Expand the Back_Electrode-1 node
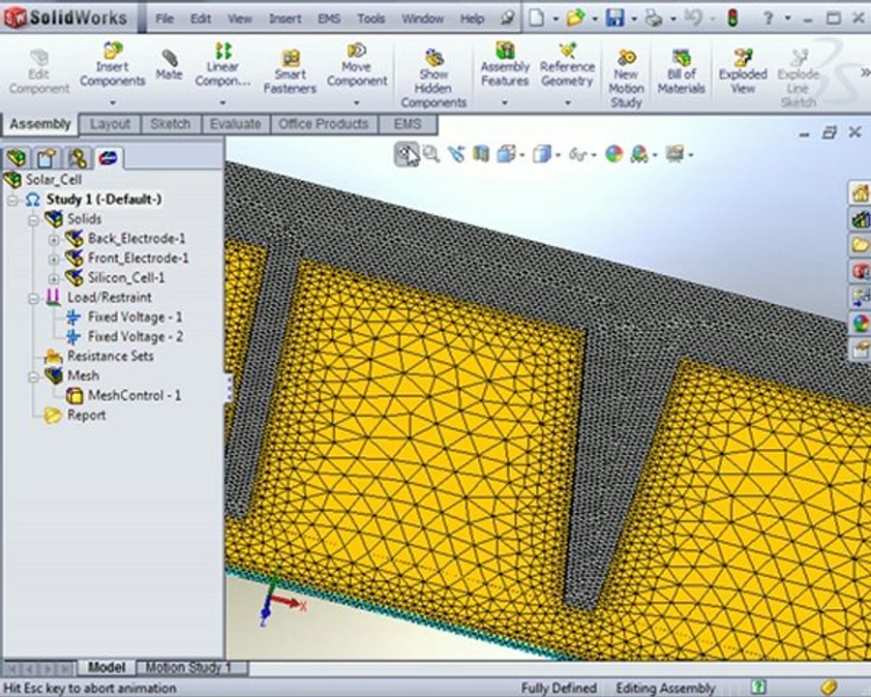Image resolution: width=871 pixels, height=697 pixels. coord(53,239)
